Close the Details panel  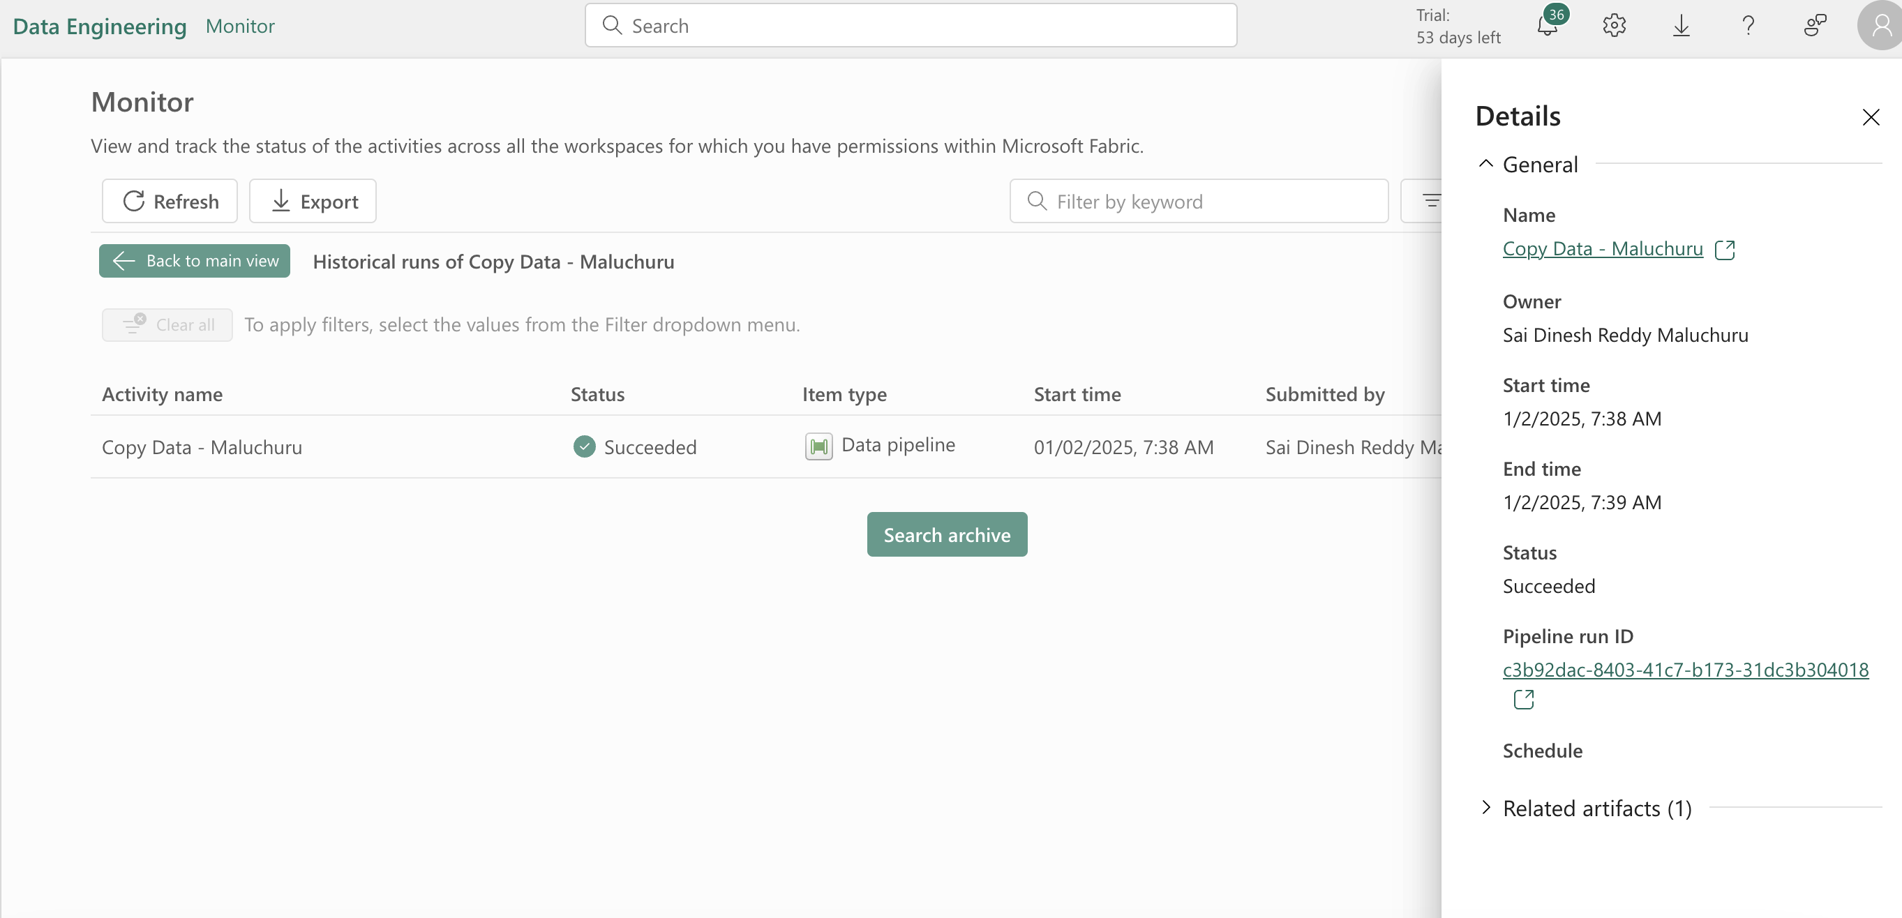click(1870, 117)
